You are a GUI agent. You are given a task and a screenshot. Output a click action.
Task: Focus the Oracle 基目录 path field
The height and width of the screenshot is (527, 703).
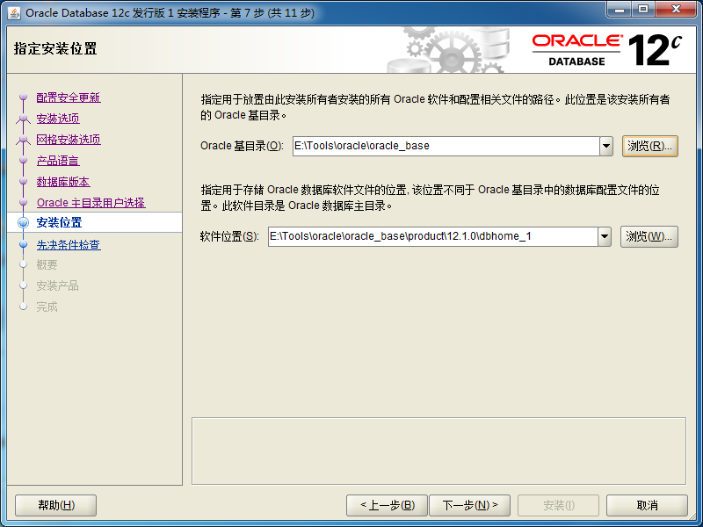point(446,146)
